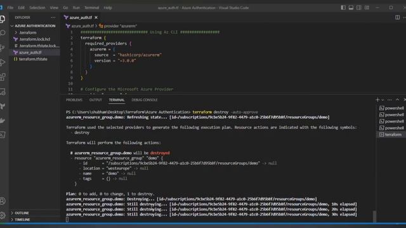
Task: Switch to the Problems panel tab
Action: [74, 100]
